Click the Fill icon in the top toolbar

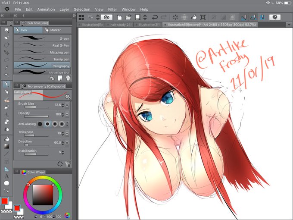pyautogui.click(x=193, y=17)
